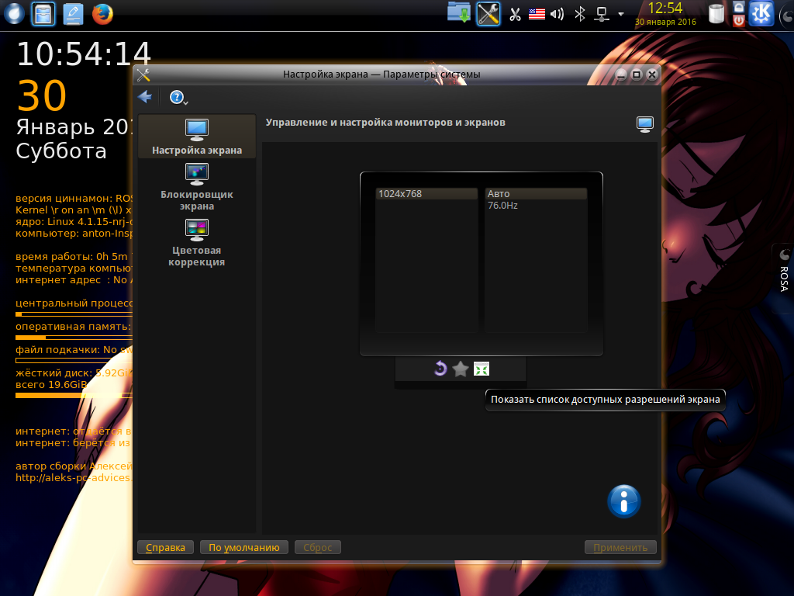Image resolution: width=794 pixels, height=596 pixels.
Task: Select the 1024x768 resolution entry
Action: click(x=426, y=193)
